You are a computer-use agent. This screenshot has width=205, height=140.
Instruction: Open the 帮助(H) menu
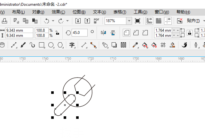click(183, 12)
